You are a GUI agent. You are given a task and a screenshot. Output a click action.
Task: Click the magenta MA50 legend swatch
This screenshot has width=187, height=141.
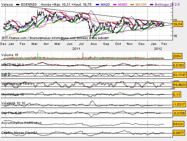point(115,5)
